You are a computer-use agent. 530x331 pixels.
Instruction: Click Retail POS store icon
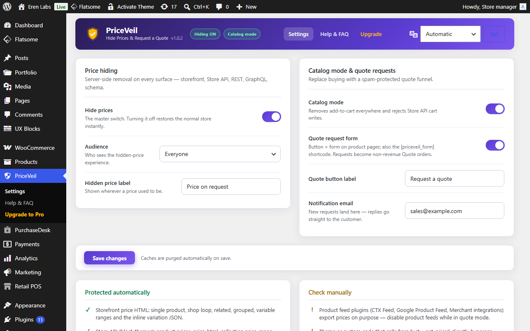(x=7, y=286)
